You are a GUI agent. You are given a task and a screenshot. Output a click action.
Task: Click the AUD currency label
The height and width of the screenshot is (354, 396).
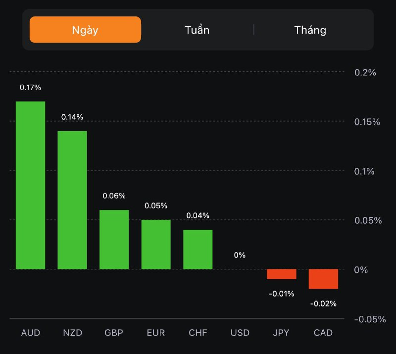(31, 333)
